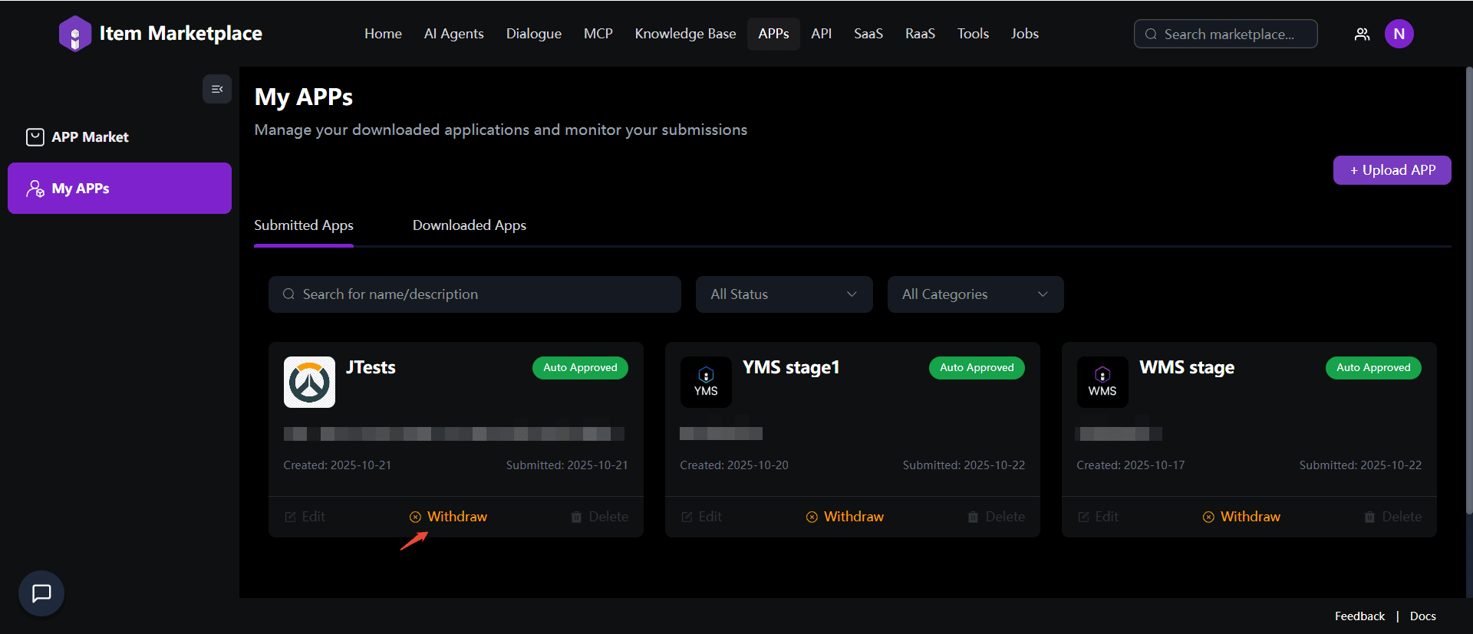This screenshot has width=1473, height=634.
Task: Click the JTests app logo thumbnail
Action: [x=309, y=382]
